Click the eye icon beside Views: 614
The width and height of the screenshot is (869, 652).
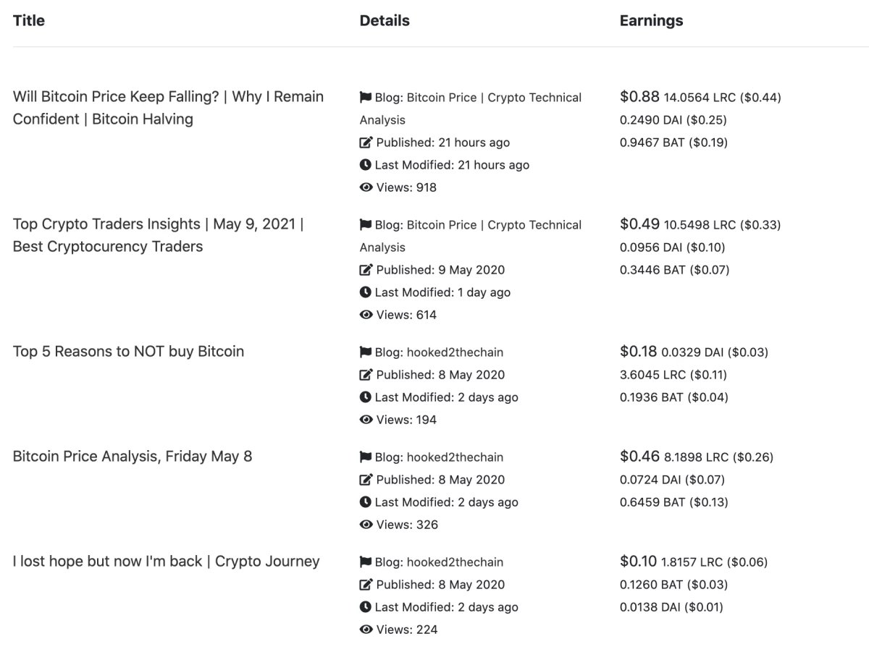tap(366, 315)
